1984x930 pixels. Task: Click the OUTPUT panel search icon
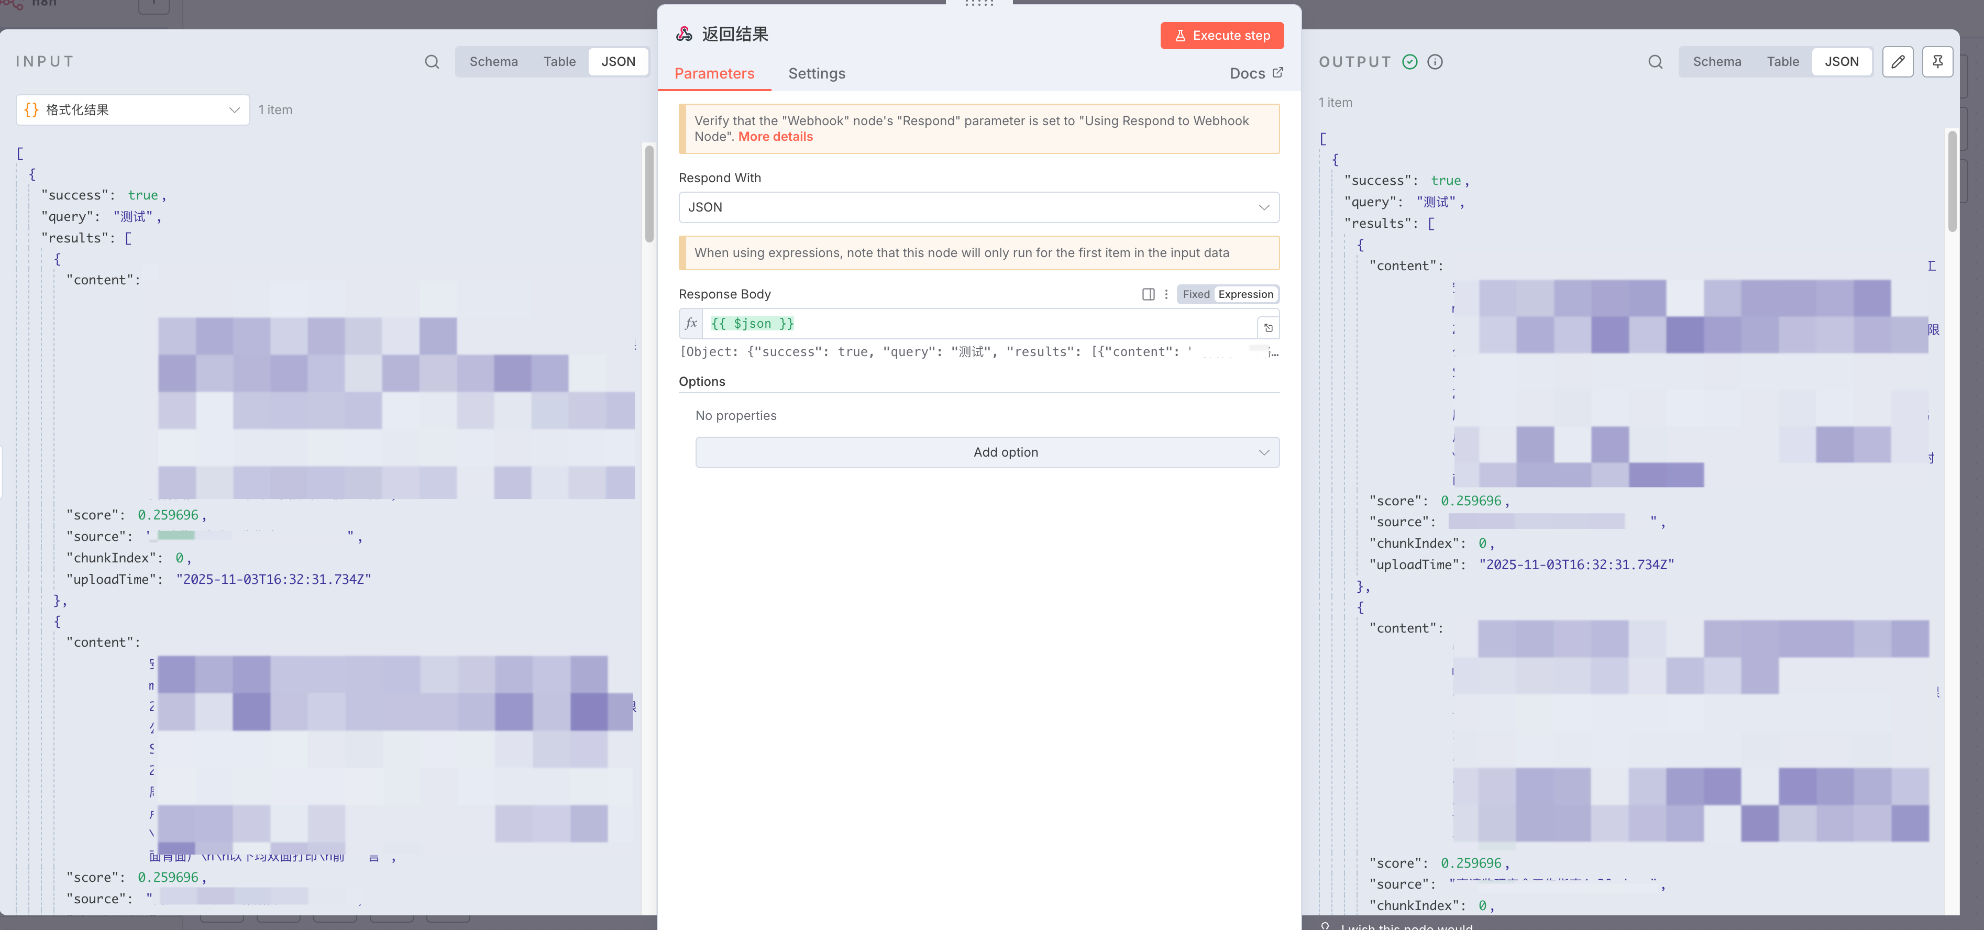click(1655, 62)
